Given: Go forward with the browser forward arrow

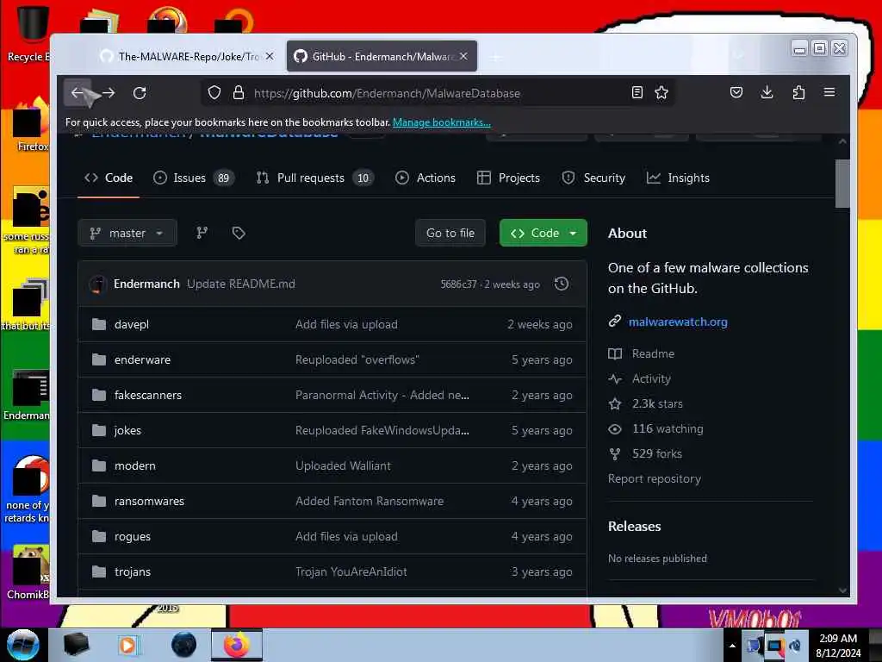Looking at the screenshot, I should coord(109,93).
